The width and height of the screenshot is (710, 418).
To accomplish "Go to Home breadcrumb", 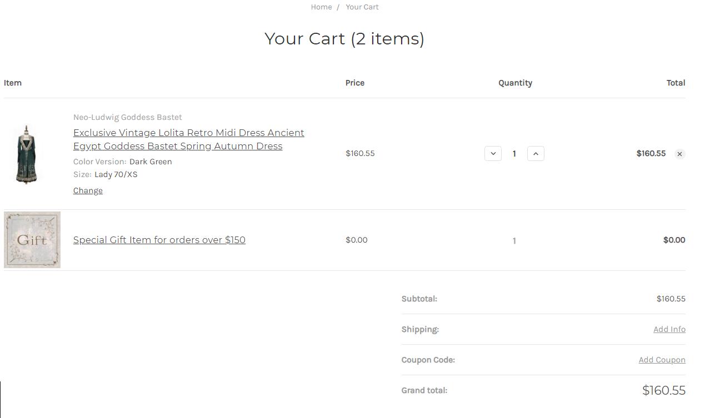I will 321,7.
